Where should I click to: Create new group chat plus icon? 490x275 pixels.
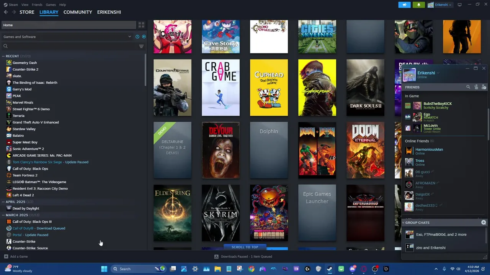tap(483, 222)
